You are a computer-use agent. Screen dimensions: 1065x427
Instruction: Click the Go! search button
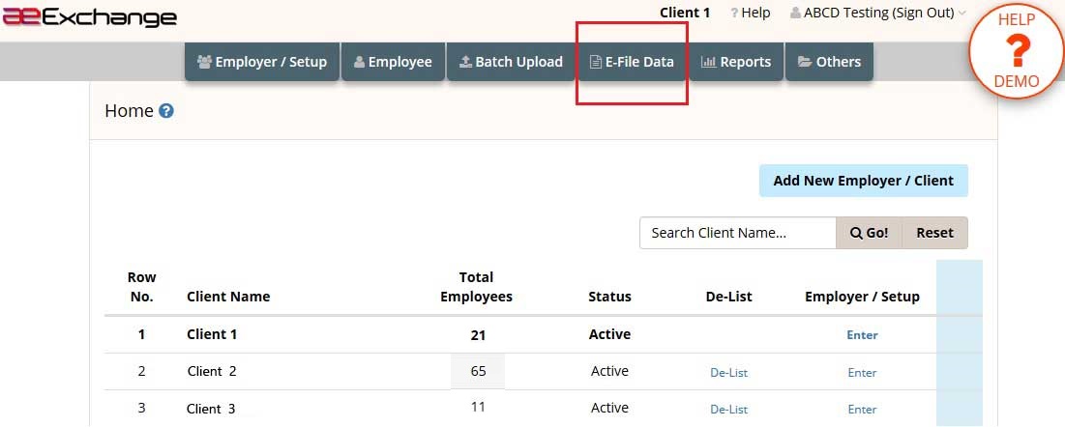[869, 233]
